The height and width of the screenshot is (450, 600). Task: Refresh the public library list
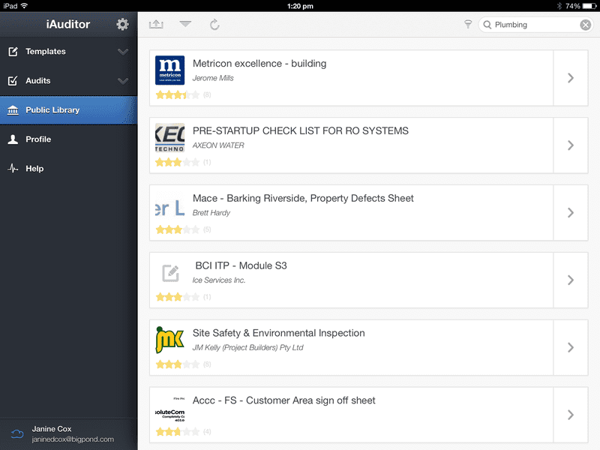[x=214, y=25]
